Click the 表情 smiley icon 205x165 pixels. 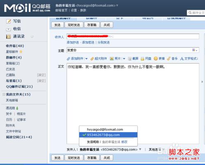tap(156, 59)
